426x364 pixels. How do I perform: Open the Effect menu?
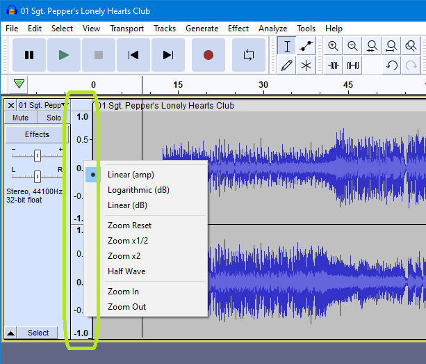[238, 29]
